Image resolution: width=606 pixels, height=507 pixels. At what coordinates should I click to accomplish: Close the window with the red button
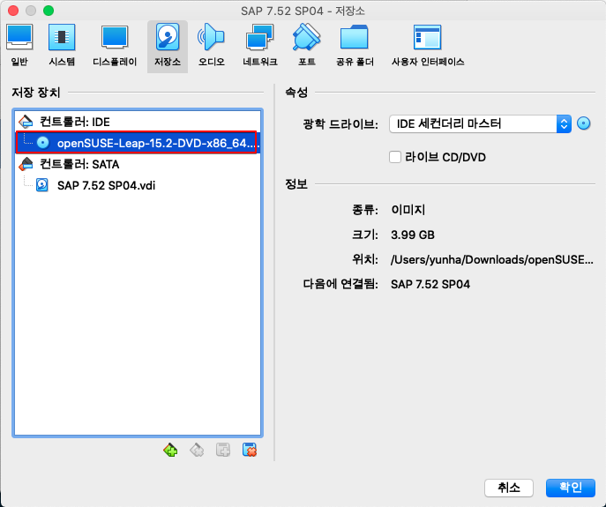(x=13, y=11)
